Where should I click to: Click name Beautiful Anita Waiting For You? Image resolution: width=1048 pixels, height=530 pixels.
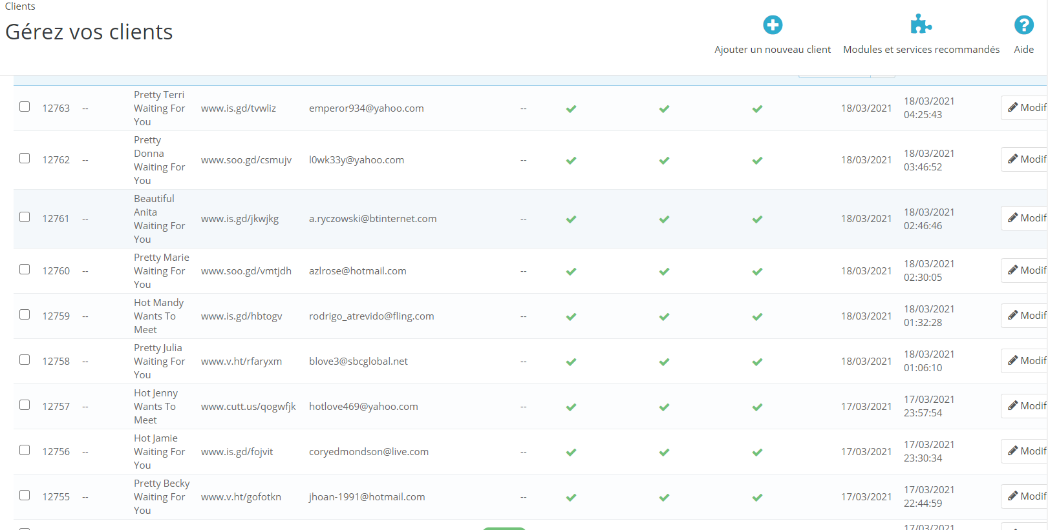click(x=160, y=219)
